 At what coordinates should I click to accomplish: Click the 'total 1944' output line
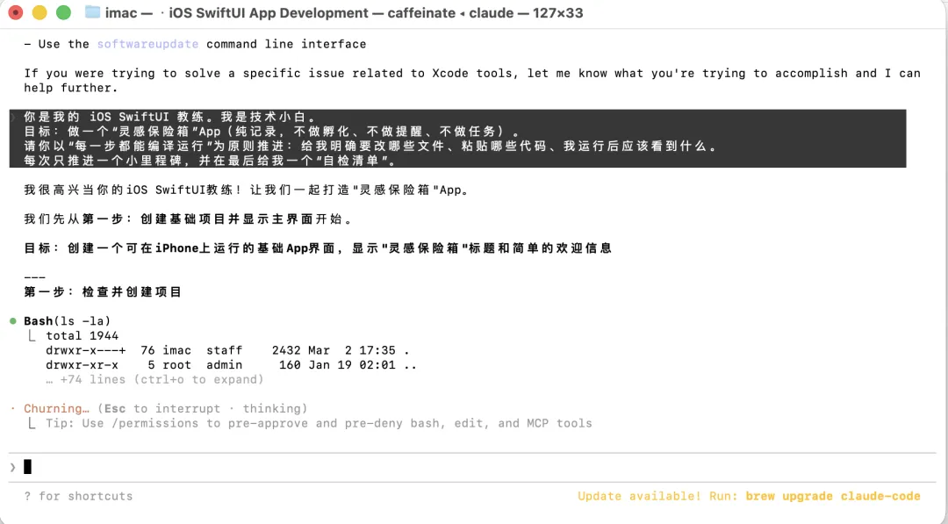point(83,335)
